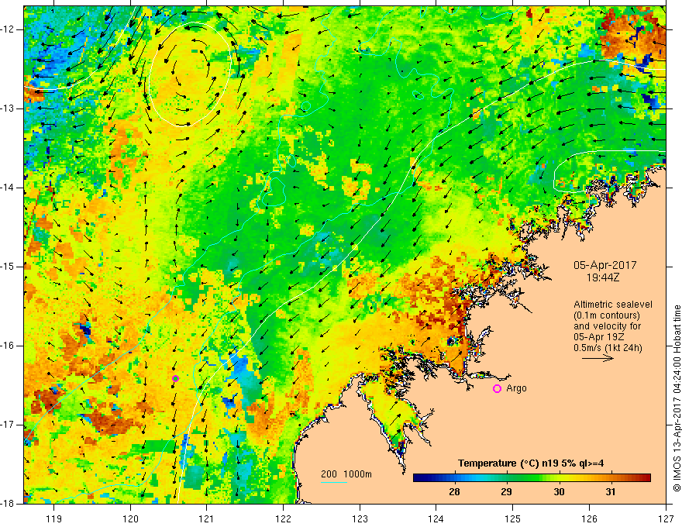The image size is (682, 527).
Task: Click the '05-Apr-2017' date label
Action: point(604,265)
